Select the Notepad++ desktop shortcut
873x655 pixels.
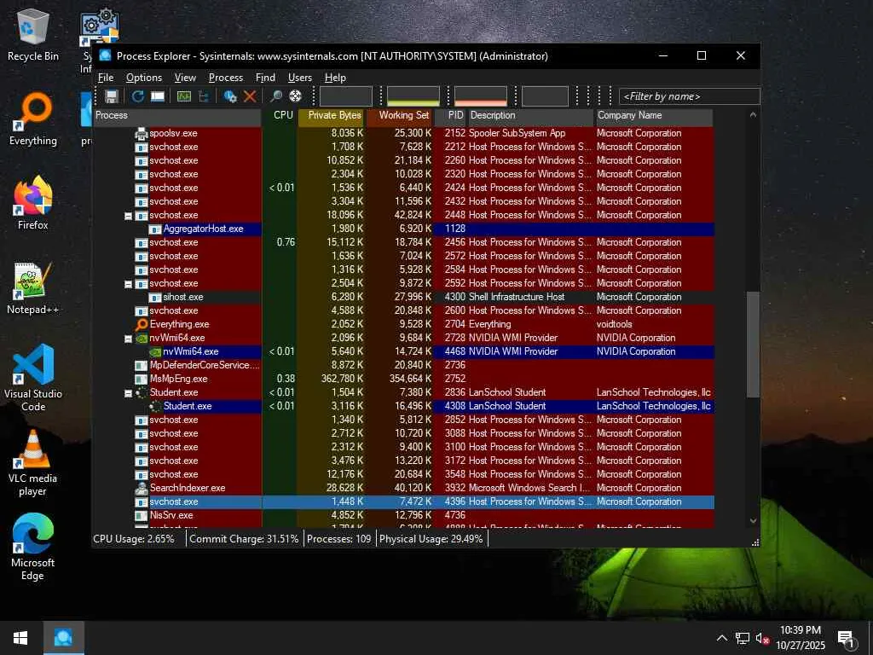point(33,288)
